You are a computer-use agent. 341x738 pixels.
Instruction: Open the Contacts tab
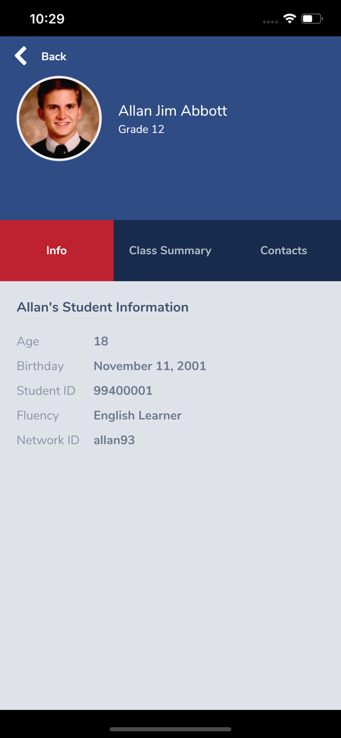pos(284,250)
